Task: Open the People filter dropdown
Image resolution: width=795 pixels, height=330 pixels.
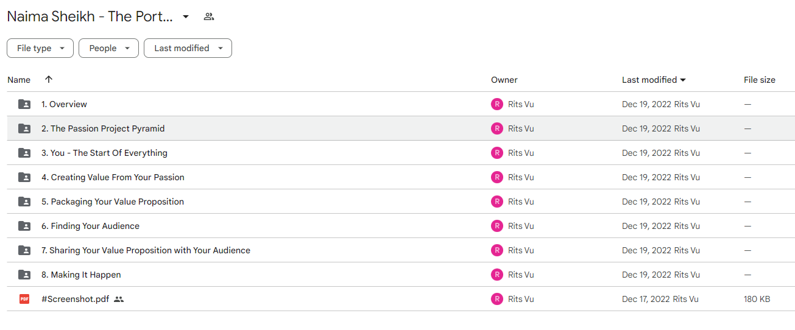Action: coord(108,48)
